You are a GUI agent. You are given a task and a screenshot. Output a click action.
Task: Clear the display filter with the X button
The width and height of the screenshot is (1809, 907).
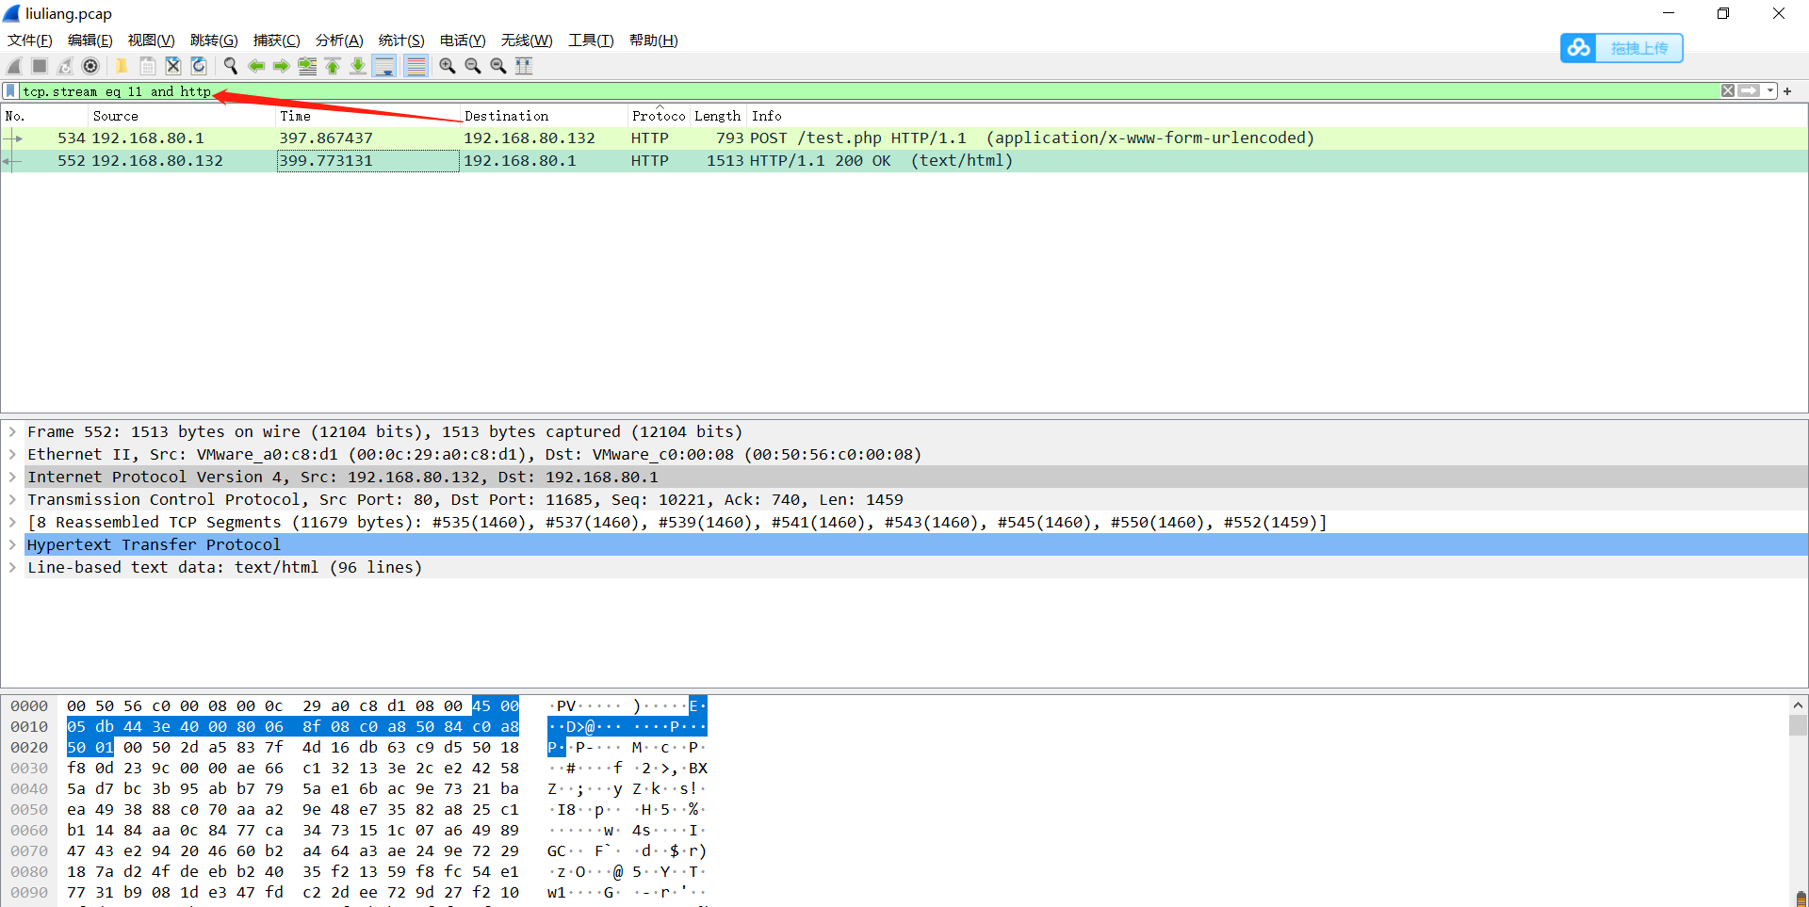[x=1727, y=90]
